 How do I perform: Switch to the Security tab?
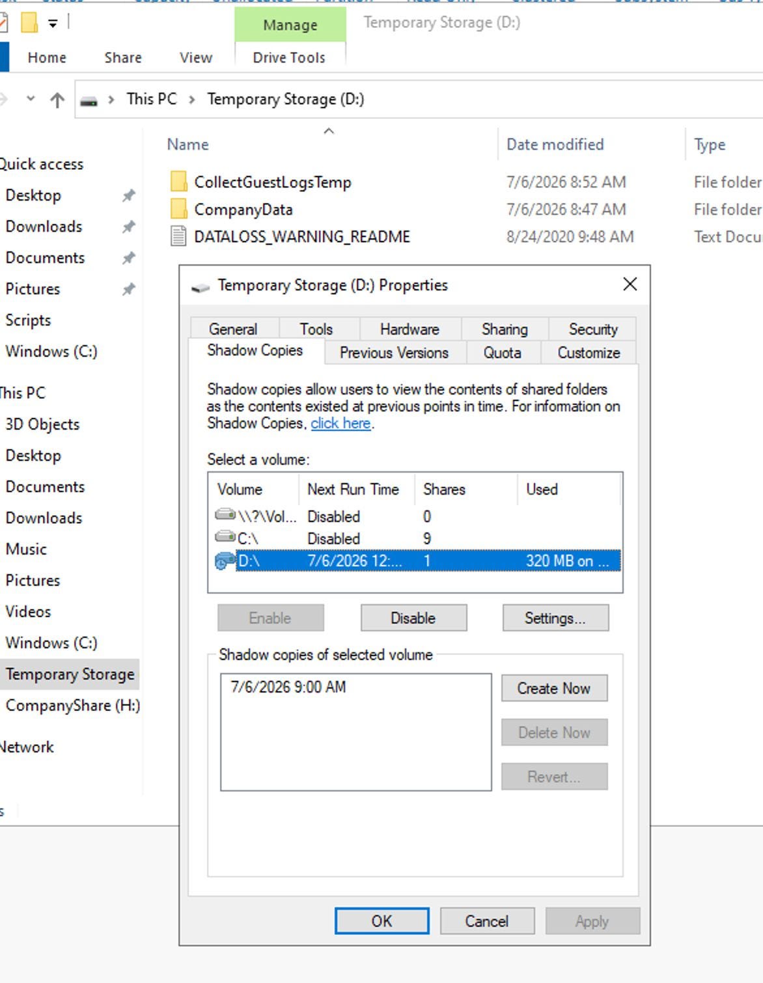click(593, 329)
